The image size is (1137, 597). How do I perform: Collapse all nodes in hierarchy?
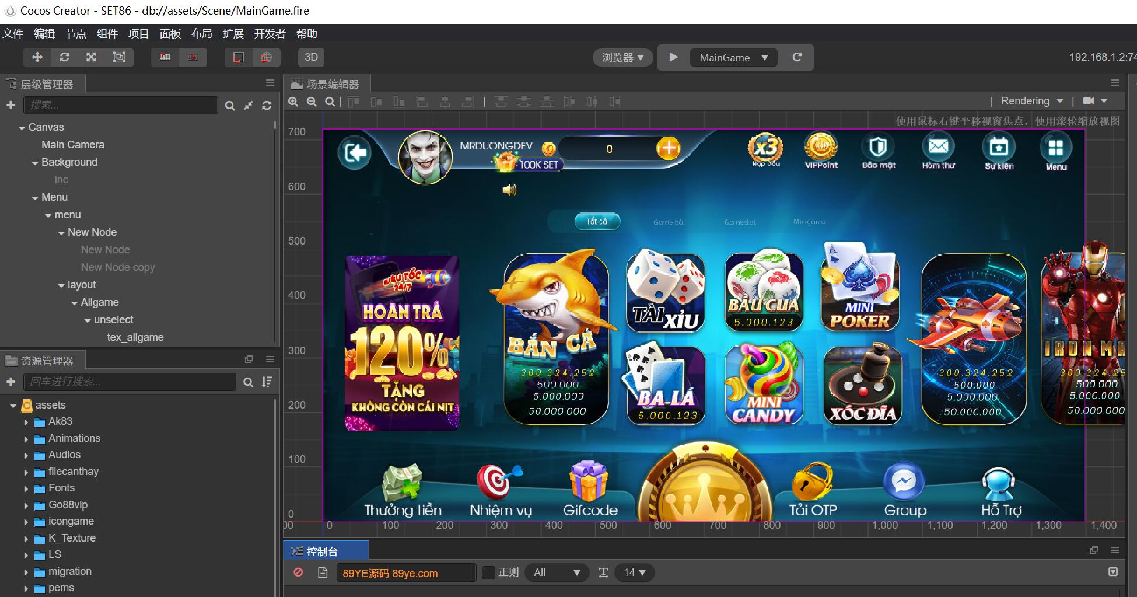pyautogui.click(x=249, y=106)
